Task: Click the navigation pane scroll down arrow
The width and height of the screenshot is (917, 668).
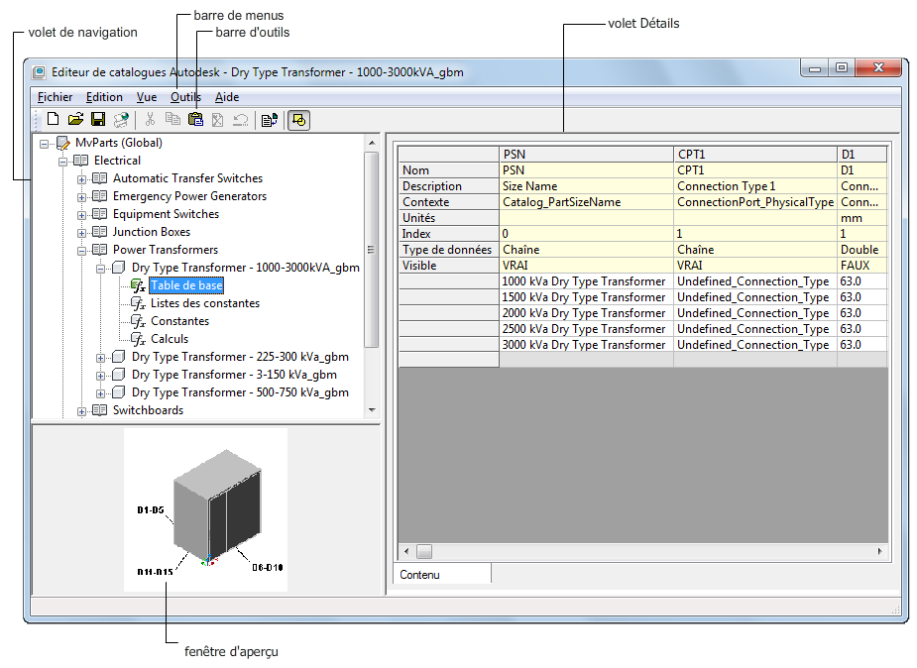Action: tap(372, 410)
